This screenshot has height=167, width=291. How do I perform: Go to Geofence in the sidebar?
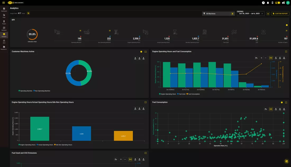[4, 28]
